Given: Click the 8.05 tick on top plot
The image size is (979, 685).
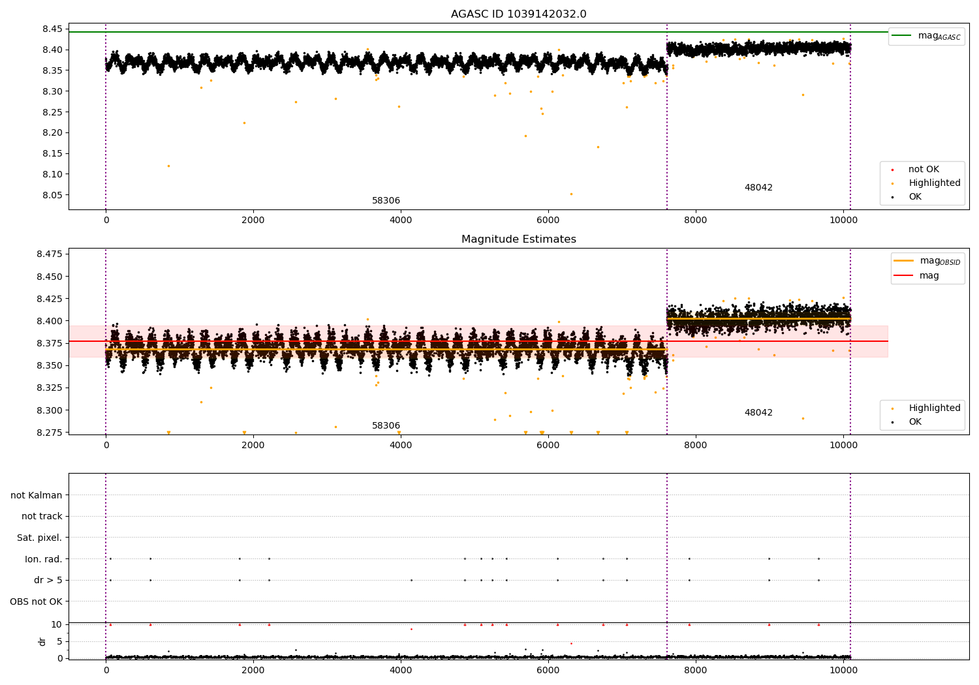Looking at the screenshot, I should coord(52,195).
